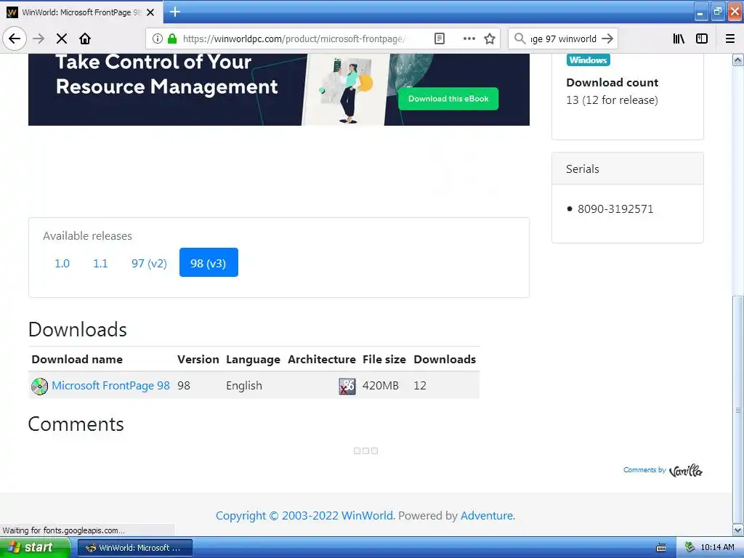Image resolution: width=744 pixels, height=558 pixels.
Task: Toggle reader view in address bar
Action: (440, 39)
